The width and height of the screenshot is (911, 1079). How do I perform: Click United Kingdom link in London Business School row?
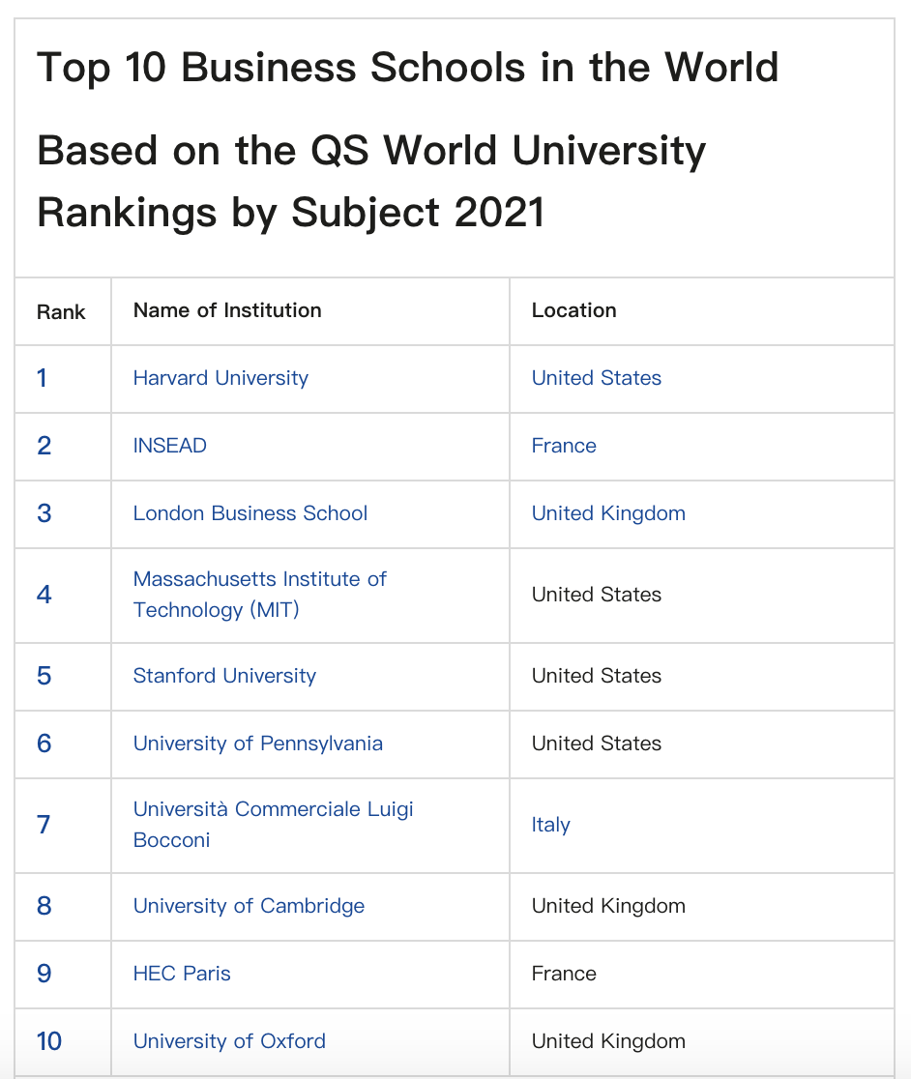tap(608, 513)
